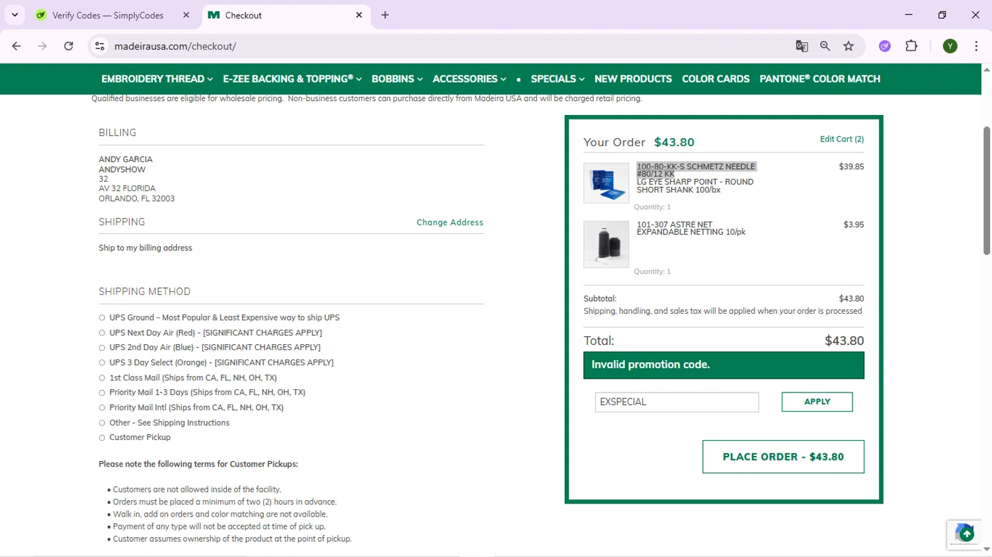
Task: Click the browser forward arrow
Action: (x=42, y=46)
